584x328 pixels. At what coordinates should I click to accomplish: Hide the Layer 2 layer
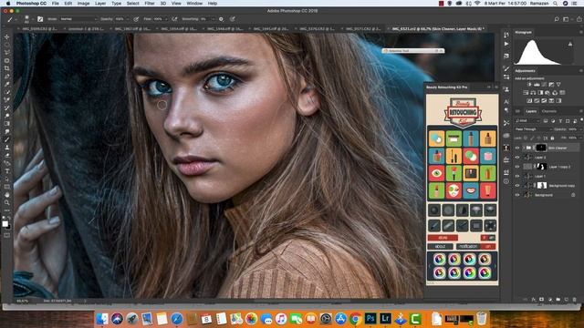coord(517,158)
